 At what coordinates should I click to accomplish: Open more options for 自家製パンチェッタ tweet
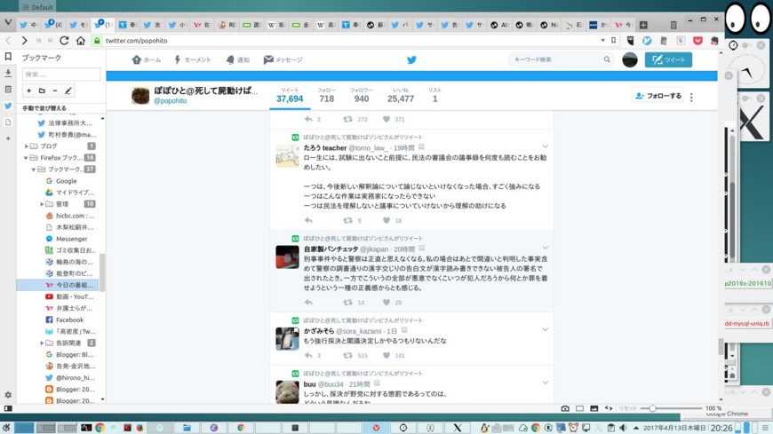coord(545,248)
